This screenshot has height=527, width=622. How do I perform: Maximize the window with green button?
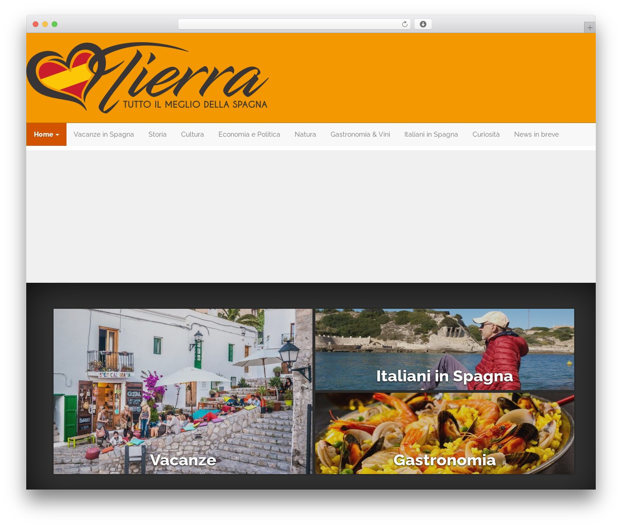click(x=54, y=24)
